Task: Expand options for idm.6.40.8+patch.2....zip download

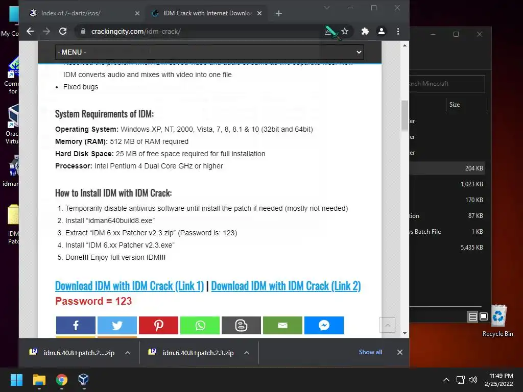Action: point(128,353)
